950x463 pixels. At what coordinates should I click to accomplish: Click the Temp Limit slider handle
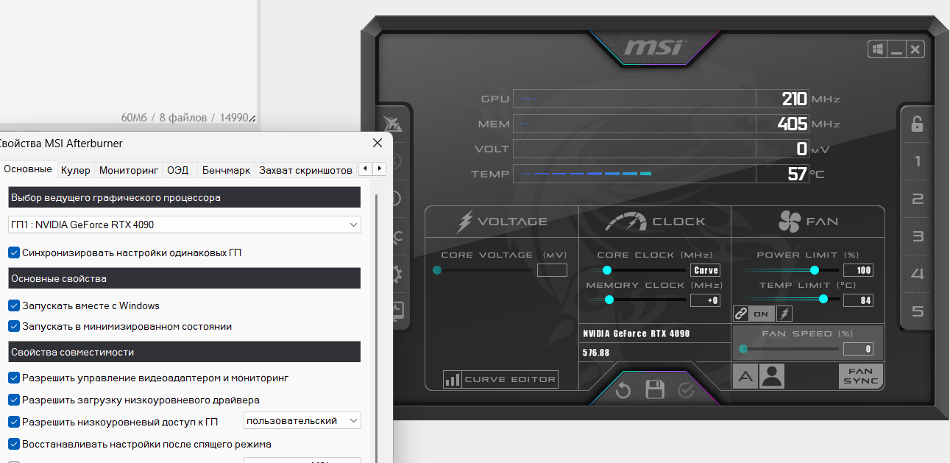click(x=823, y=299)
